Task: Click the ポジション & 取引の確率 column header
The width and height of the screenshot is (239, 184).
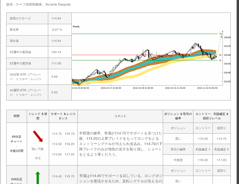Action: pyautogui.click(x=178, y=116)
